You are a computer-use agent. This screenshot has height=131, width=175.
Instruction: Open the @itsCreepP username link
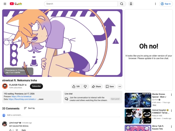(x=14, y=123)
